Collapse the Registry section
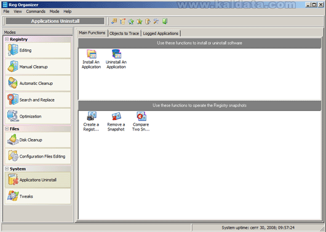The width and height of the screenshot is (326, 232). 7,39
